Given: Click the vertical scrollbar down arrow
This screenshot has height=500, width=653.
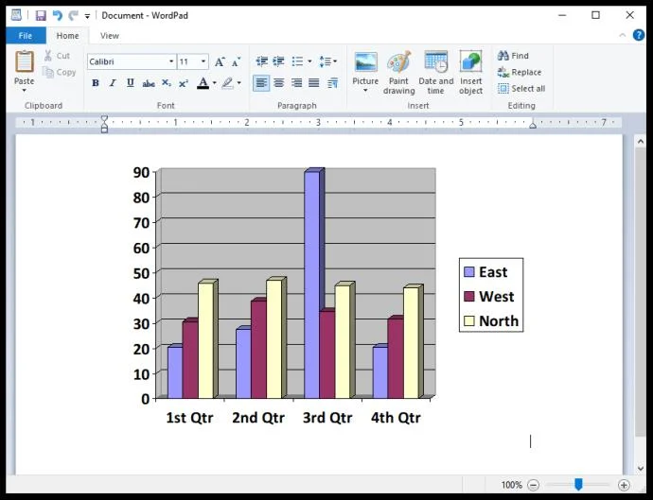Looking at the screenshot, I should coord(641,469).
